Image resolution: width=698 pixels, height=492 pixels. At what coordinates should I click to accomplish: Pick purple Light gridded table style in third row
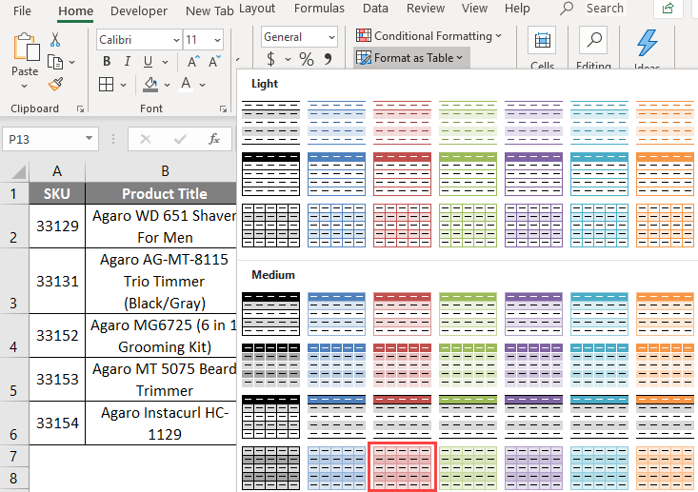[x=534, y=226]
